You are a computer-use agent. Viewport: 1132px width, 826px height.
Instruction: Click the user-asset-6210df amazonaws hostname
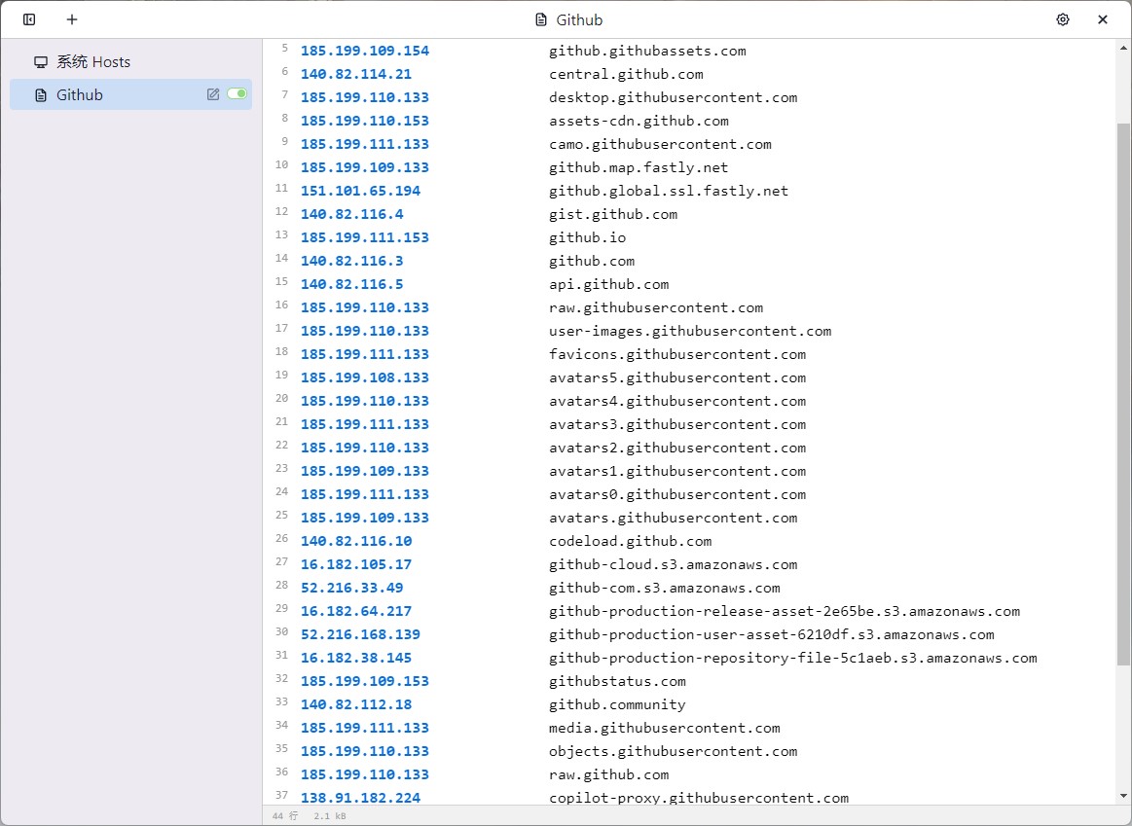[771, 635]
